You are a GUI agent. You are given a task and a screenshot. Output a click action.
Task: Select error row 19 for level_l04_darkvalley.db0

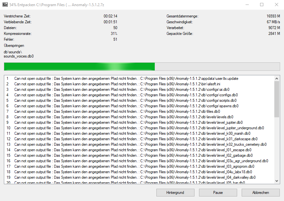click(139, 177)
